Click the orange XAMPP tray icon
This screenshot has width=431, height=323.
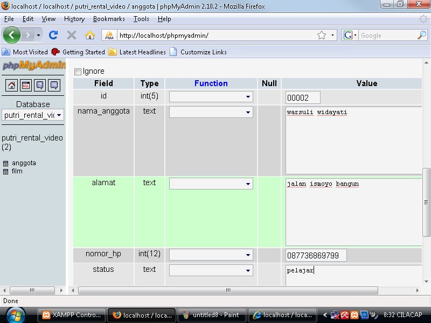(x=354, y=315)
